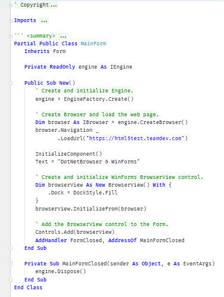Click engine.CreateBrowser() call
Viewport: 224px width, 297px height.
coord(153,122)
